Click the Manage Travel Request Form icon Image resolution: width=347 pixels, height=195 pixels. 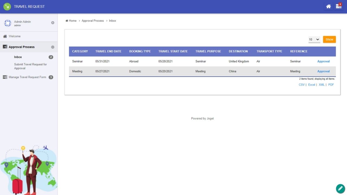[5, 77]
